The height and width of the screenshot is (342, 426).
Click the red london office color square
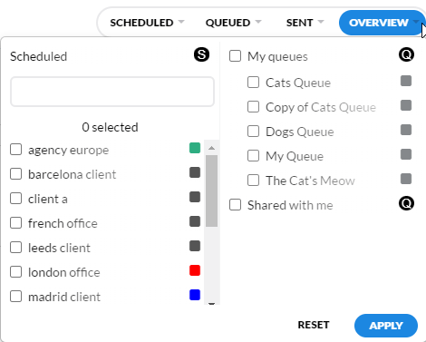click(x=195, y=270)
